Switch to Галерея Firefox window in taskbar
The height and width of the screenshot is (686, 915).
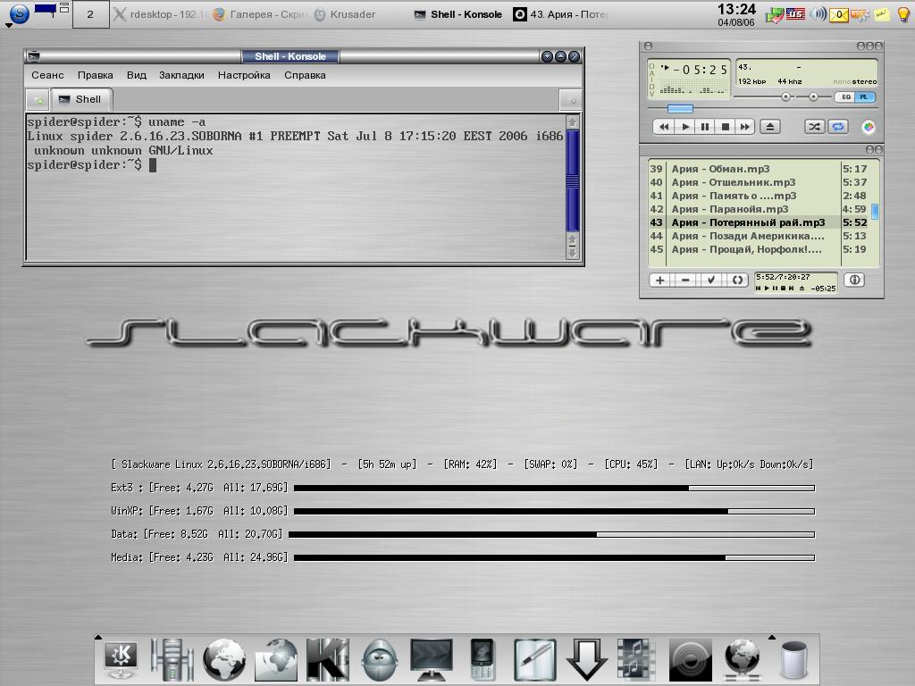(260, 14)
